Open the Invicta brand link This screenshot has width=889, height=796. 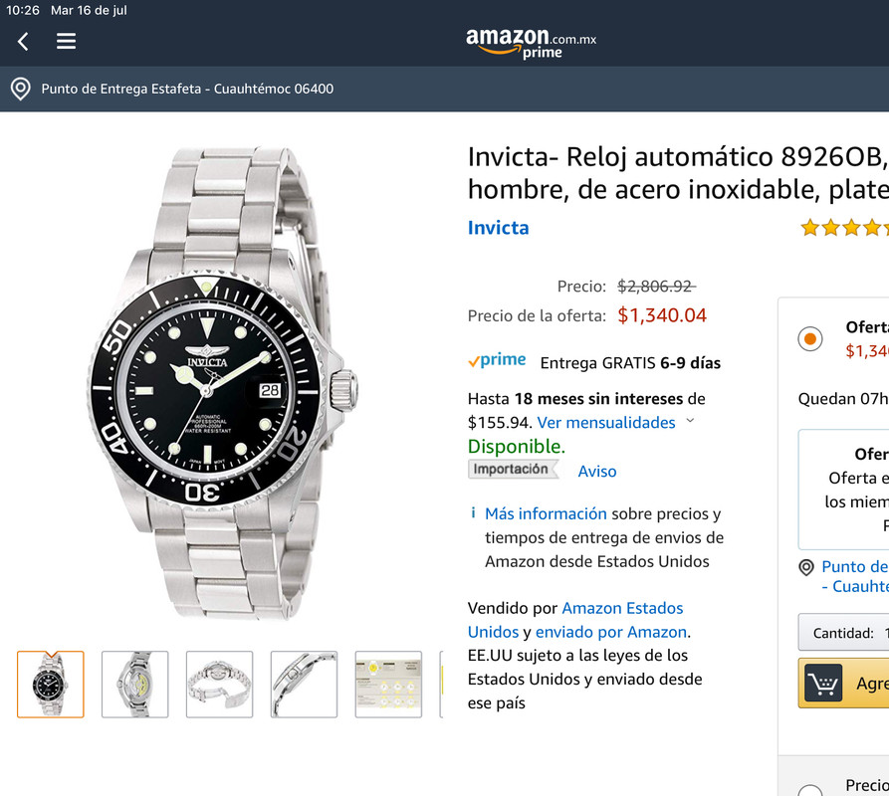point(498,228)
